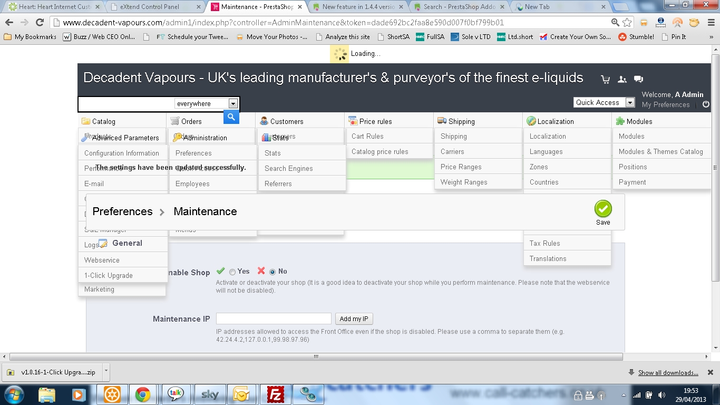Select No to disable shop
The width and height of the screenshot is (720, 405).
point(273,272)
